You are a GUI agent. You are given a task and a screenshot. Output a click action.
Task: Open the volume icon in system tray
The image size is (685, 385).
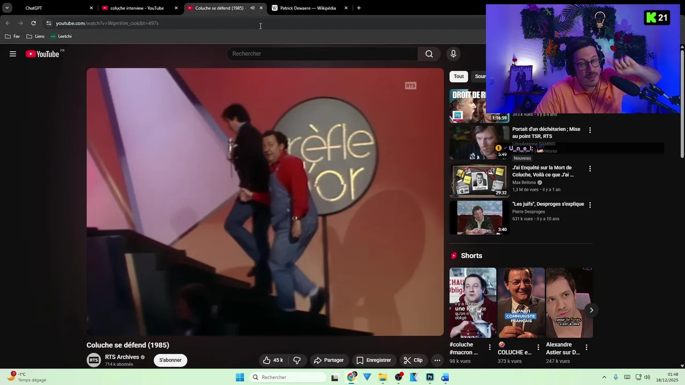point(647,378)
